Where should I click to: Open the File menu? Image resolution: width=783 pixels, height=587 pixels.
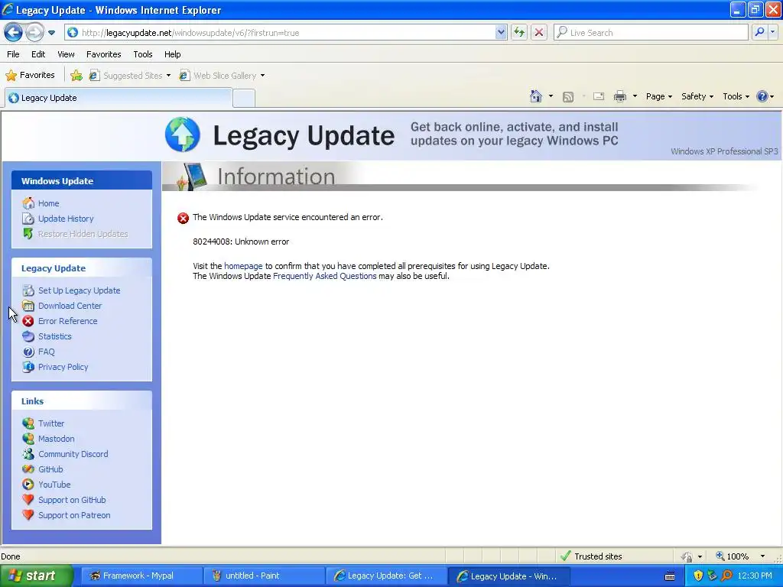pos(13,54)
